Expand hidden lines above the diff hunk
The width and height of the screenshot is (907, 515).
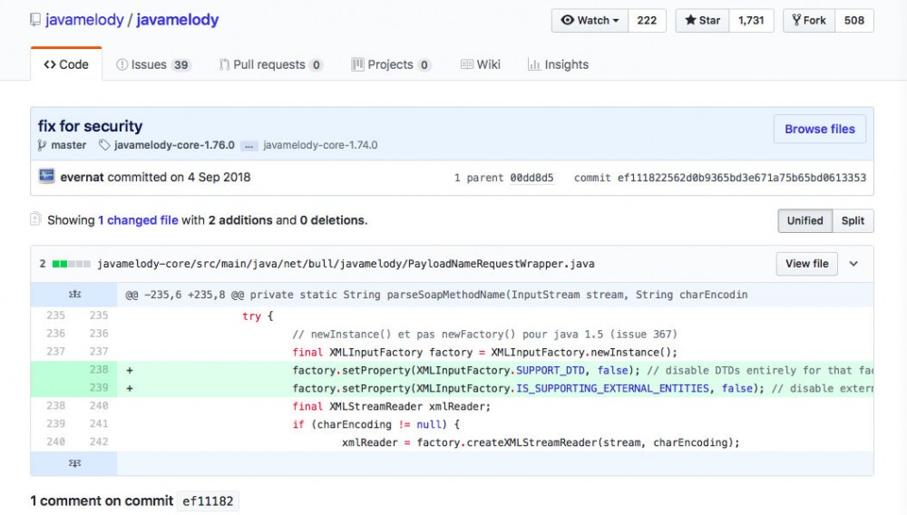pos(74,294)
